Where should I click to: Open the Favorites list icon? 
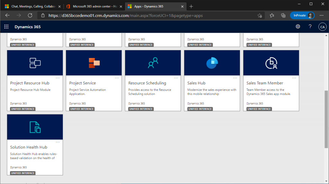point(272,15)
